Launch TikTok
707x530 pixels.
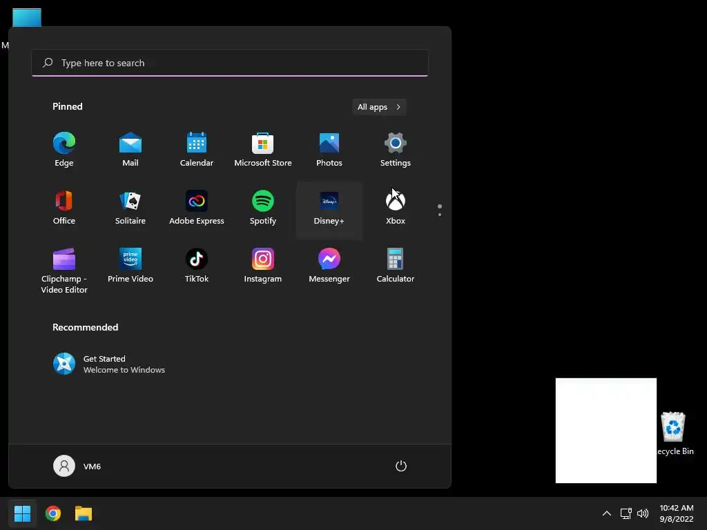[x=197, y=266]
